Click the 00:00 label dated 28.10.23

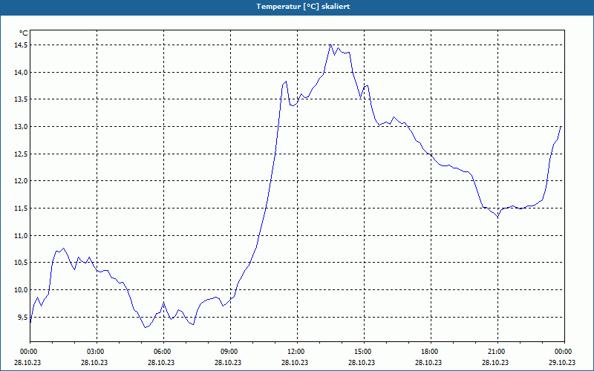coord(30,352)
